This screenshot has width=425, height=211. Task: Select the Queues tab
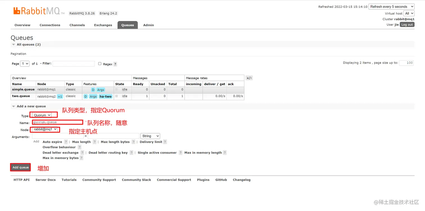coord(128,25)
